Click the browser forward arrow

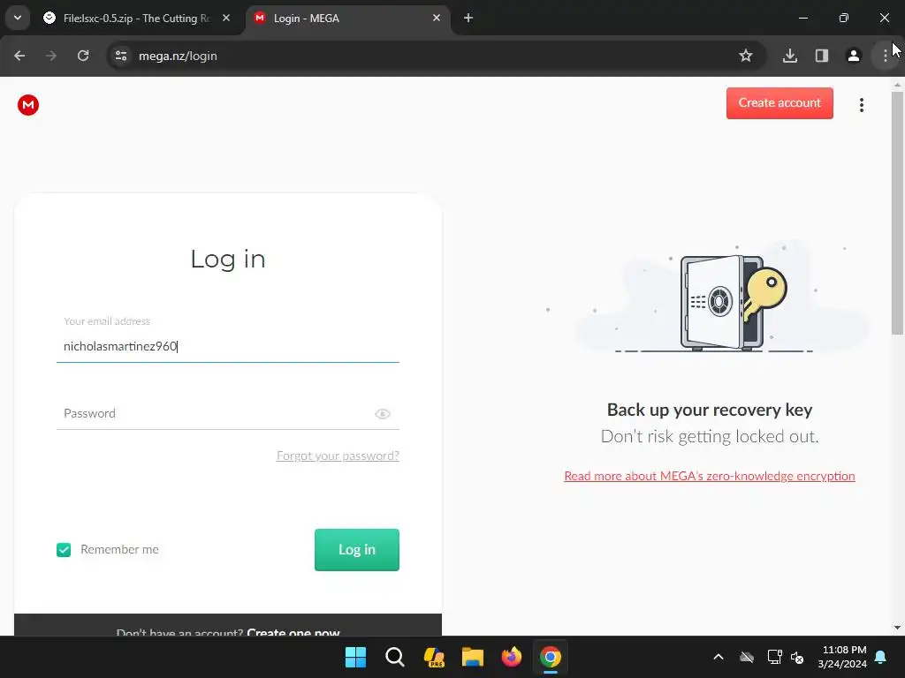click(x=51, y=56)
